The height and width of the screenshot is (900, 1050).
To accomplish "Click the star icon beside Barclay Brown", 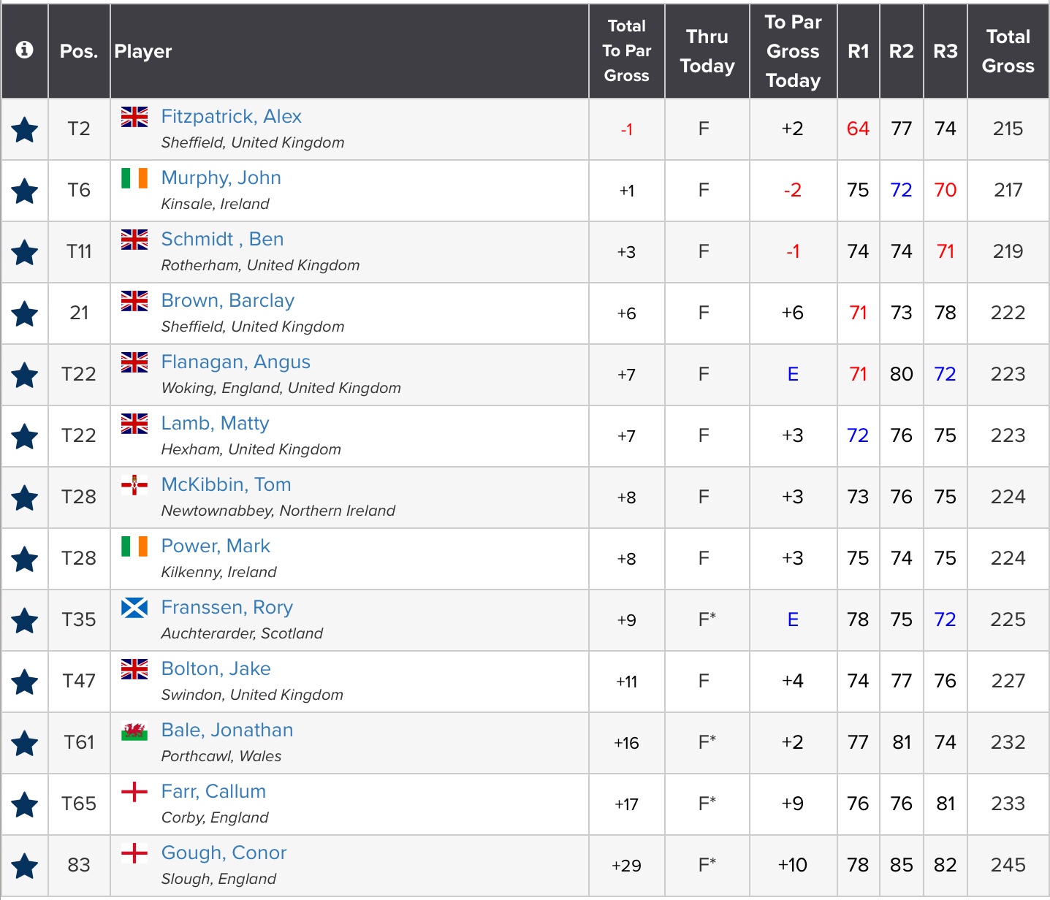I will 25,314.
